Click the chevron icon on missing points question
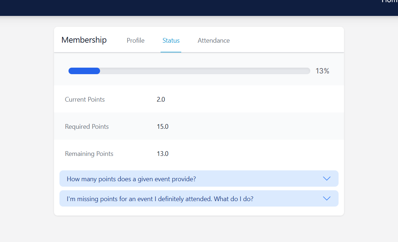Viewport: 398px width, 242px height. [327, 199]
